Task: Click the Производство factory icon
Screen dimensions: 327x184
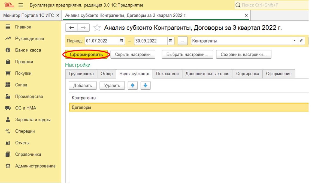Action: 8,96
